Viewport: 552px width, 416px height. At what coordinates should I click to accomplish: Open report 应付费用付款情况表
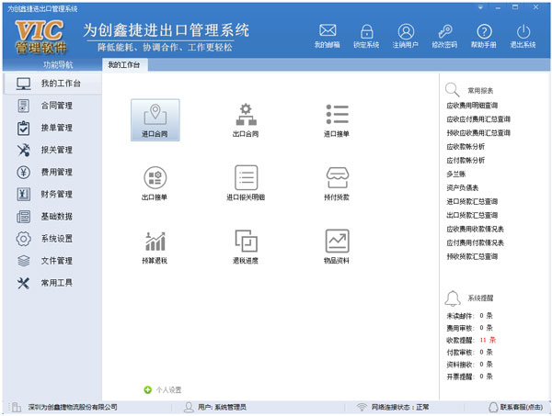[x=475, y=242]
